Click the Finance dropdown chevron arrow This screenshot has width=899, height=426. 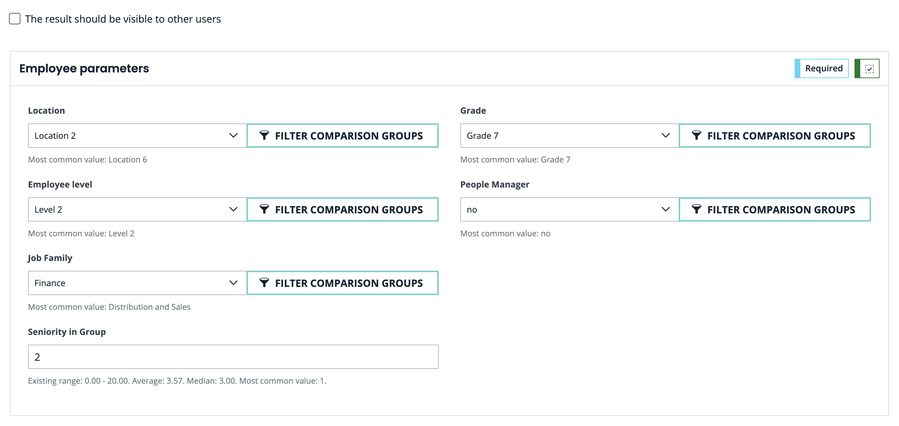point(234,283)
